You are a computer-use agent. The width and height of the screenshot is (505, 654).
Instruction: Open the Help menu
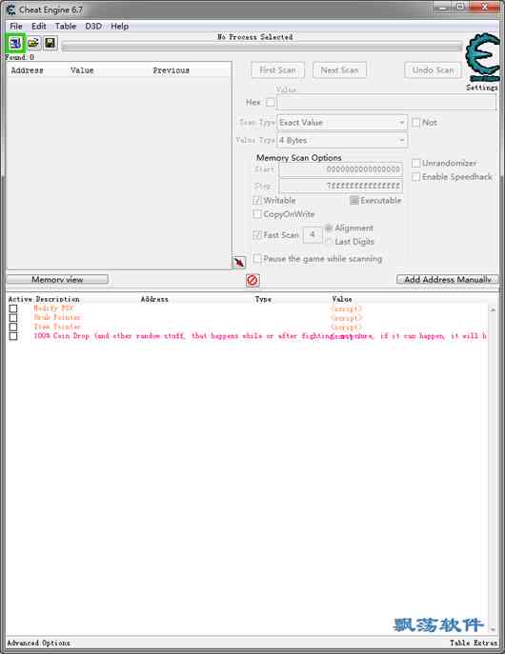click(119, 27)
